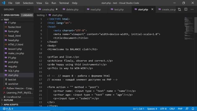
Task: Click the minimap code overview
Action: pyautogui.click(x=189, y=28)
